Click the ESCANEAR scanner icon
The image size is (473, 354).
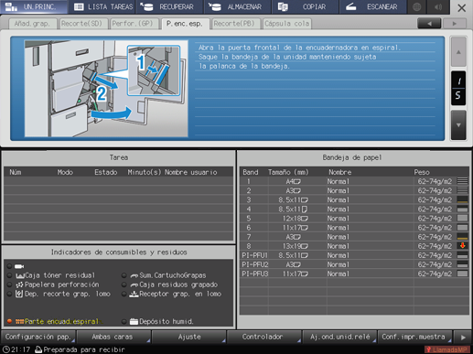pos(350,6)
